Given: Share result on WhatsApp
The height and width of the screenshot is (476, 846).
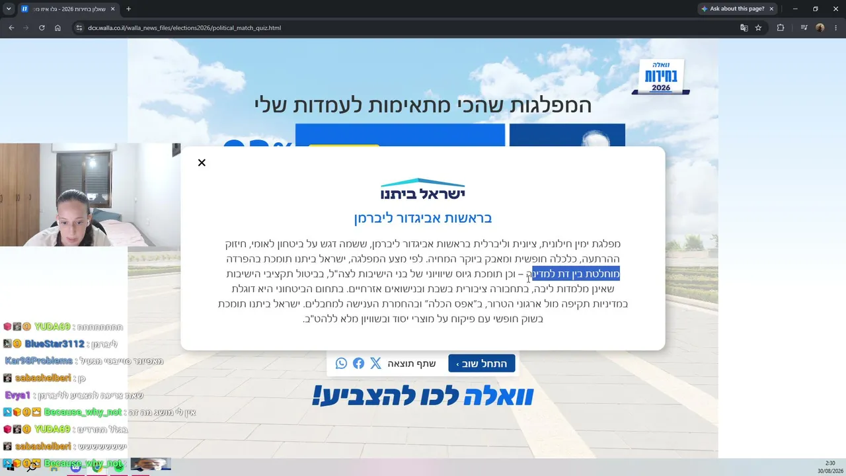Looking at the screenshot, I should point(341,364).
